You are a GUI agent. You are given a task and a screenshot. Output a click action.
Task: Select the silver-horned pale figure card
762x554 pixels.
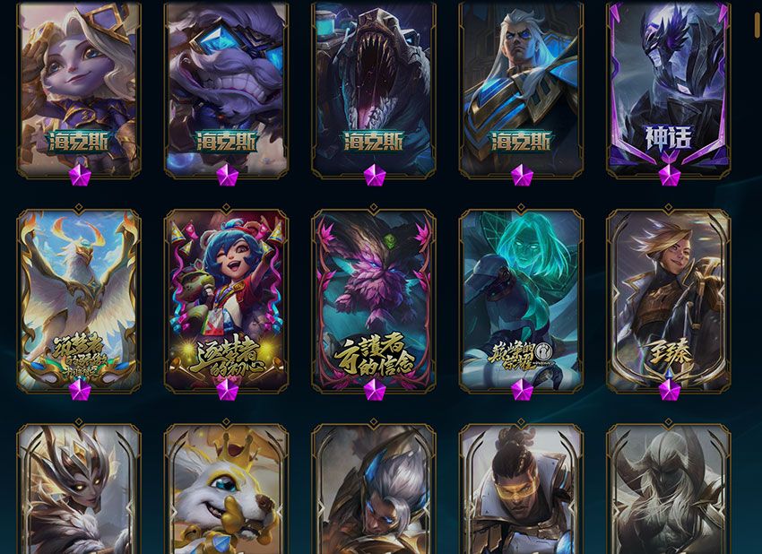click(x=669, y=489)
